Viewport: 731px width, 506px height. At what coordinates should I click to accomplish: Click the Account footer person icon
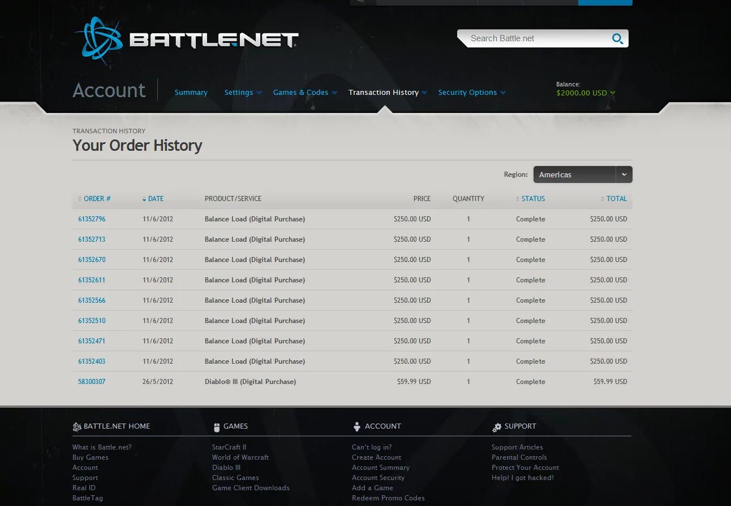click(356, 427)
